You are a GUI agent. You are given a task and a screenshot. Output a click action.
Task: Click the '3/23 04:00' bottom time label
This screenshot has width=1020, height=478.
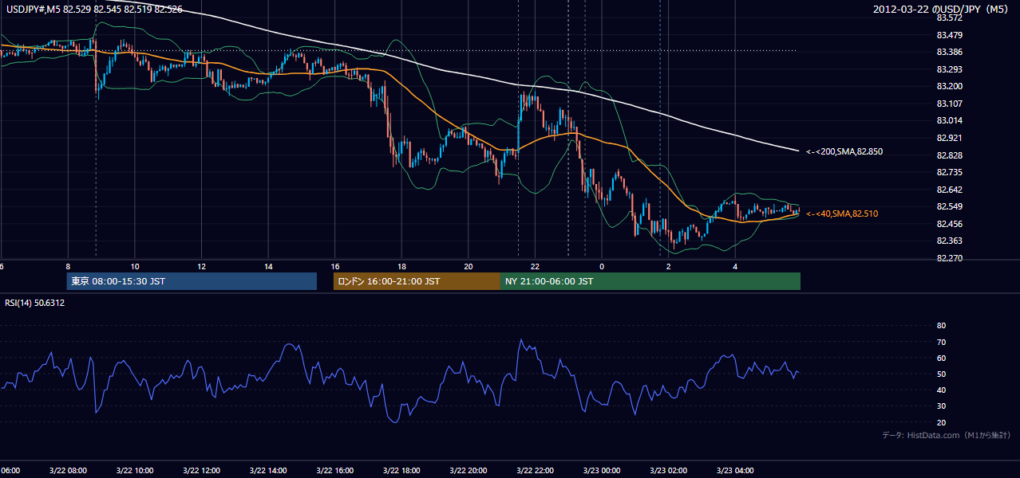click(x=734, y=470)
